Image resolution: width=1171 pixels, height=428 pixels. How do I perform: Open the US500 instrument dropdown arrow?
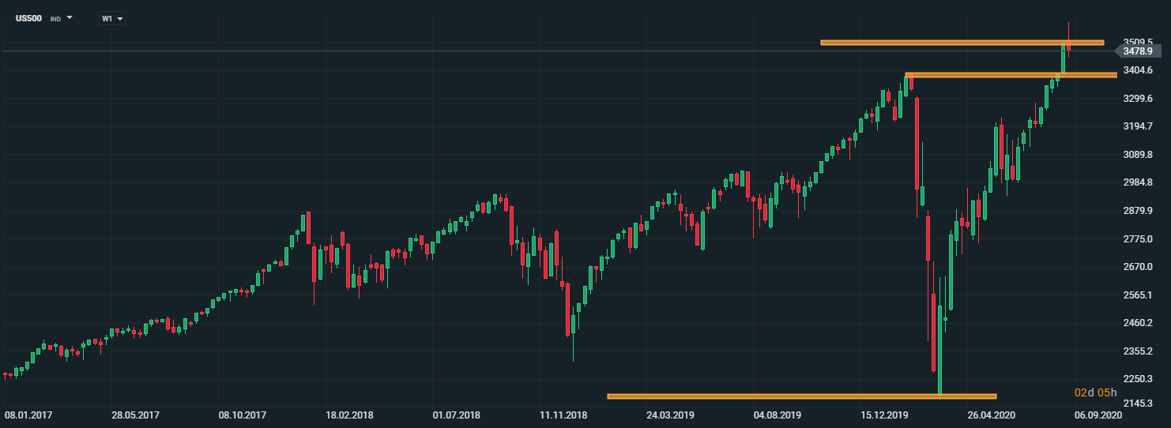tap(70, 17)
